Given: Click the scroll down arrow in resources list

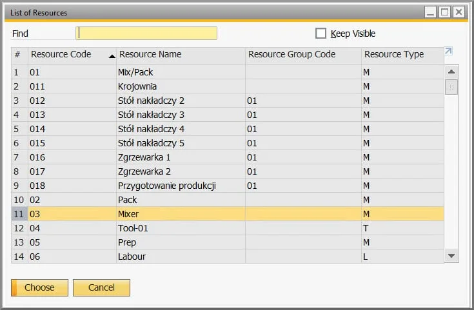Looking at the screenshot, I should coord(451,256).
